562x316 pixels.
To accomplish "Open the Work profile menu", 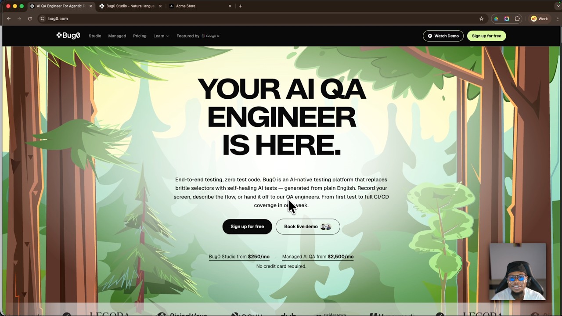I will [x=539, y=18].
